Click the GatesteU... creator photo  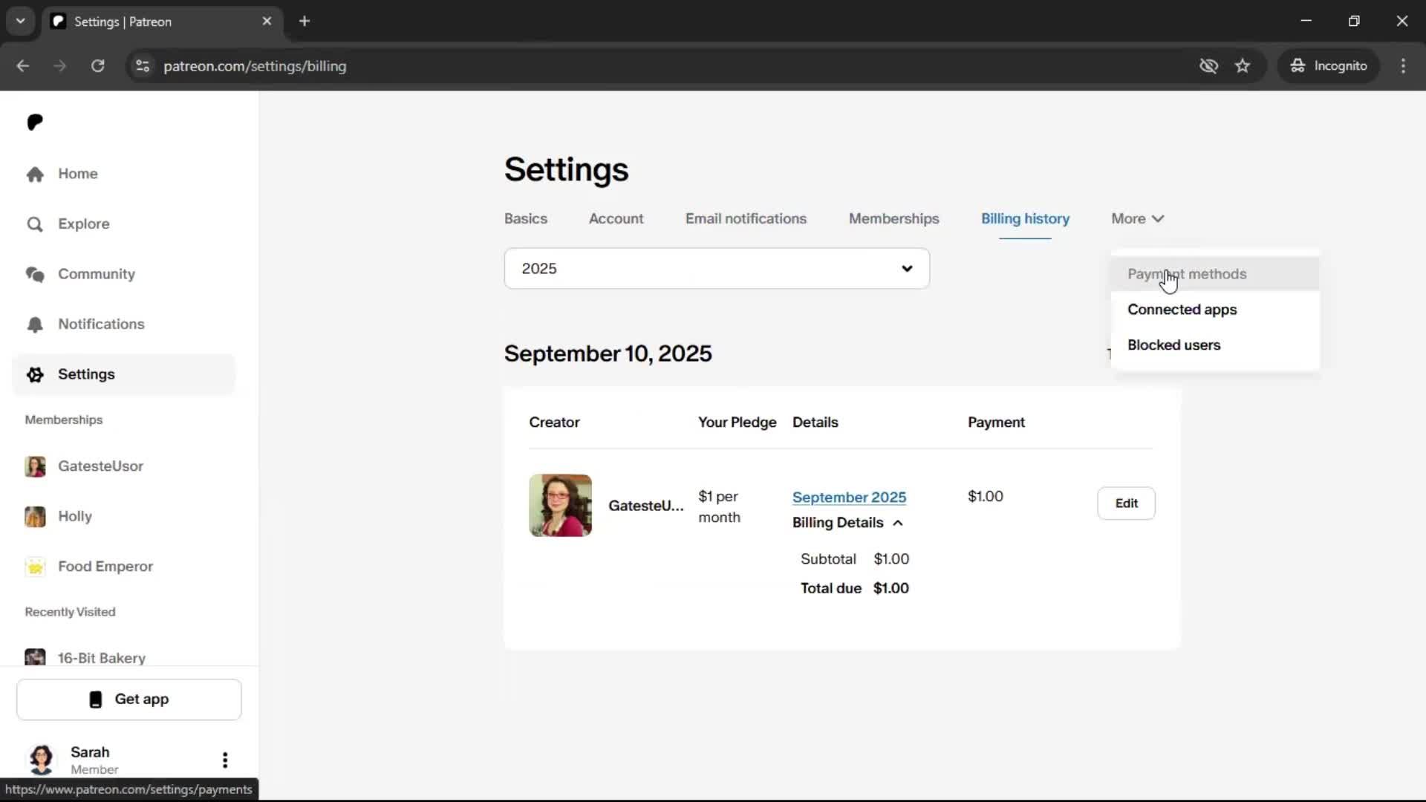tap(561, 506)
